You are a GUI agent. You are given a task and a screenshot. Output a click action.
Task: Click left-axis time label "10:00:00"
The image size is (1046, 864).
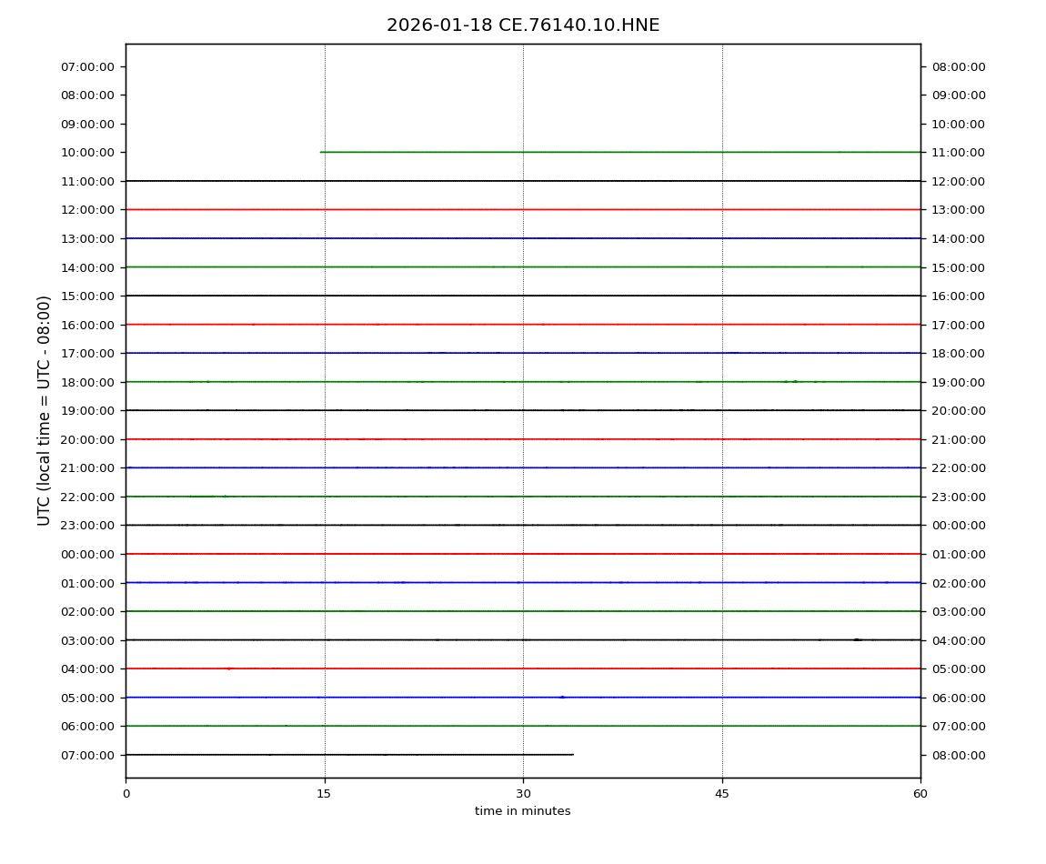[x=87, y=153]
